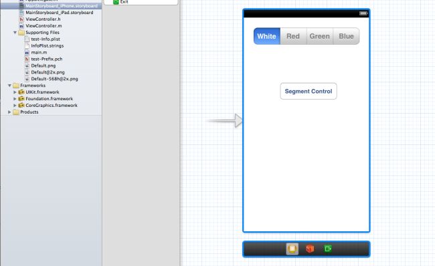Select the Green segment
This screenshot has width=435, height=266.
click(x=320, y=36)
